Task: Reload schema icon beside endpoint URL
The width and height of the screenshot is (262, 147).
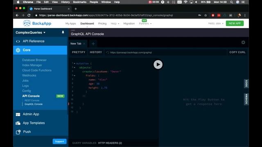Action: click(107, 53)
